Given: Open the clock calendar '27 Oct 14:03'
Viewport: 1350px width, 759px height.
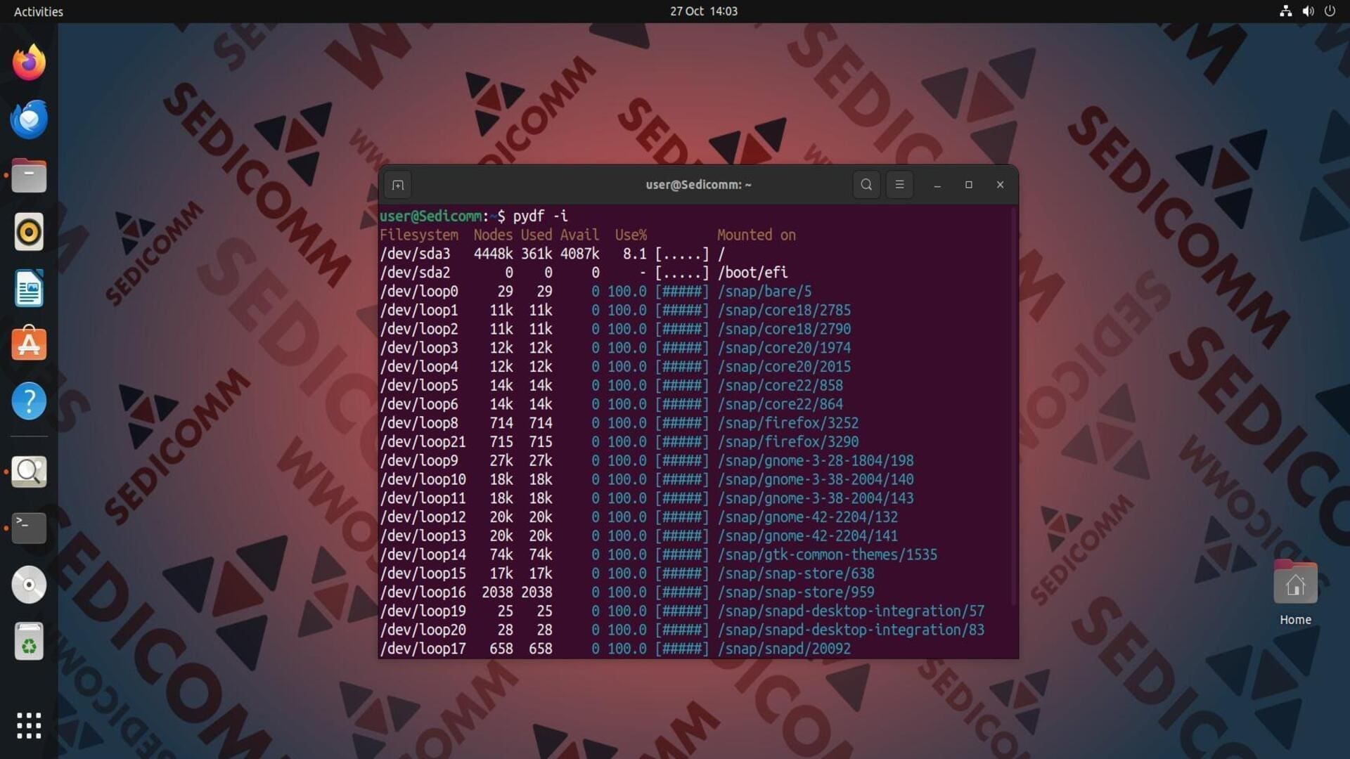Looking at the screenshot, I should coord(703,11).
